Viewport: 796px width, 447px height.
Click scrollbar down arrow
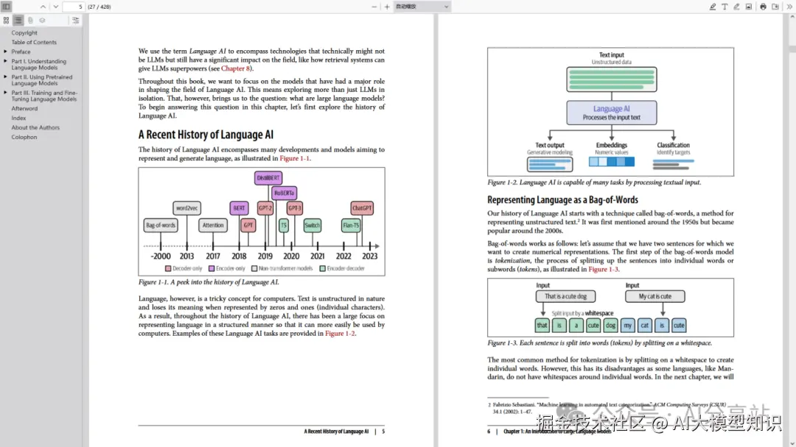pyautogui.click(x=792, y=443)
